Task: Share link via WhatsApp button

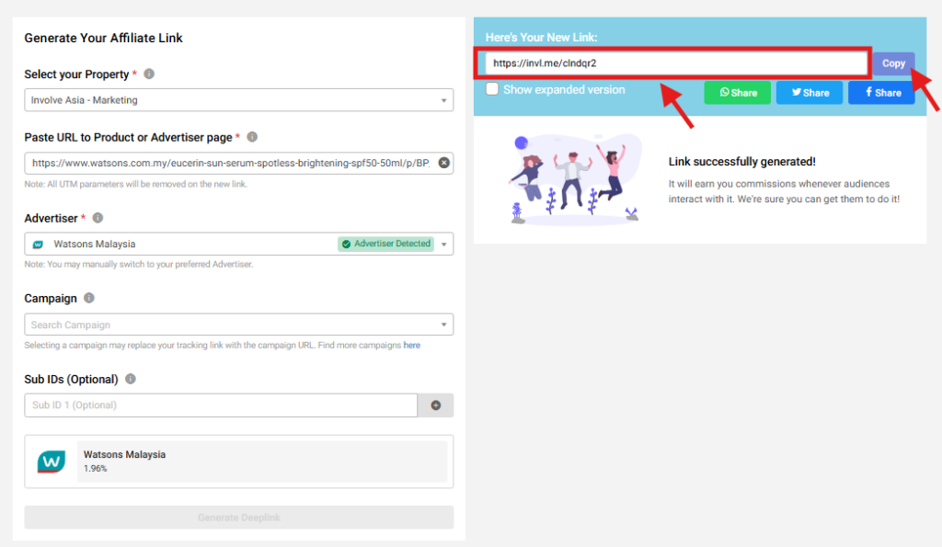Action: point(738,93)
